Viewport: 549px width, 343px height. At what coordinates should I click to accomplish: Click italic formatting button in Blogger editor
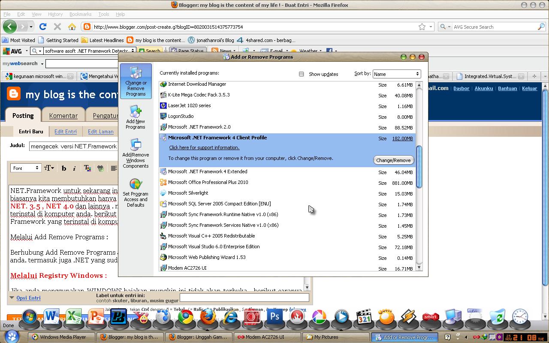[x=74, y=168]
